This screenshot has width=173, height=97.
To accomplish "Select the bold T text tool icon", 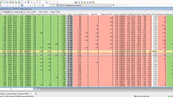I will [x=28, y=2].
